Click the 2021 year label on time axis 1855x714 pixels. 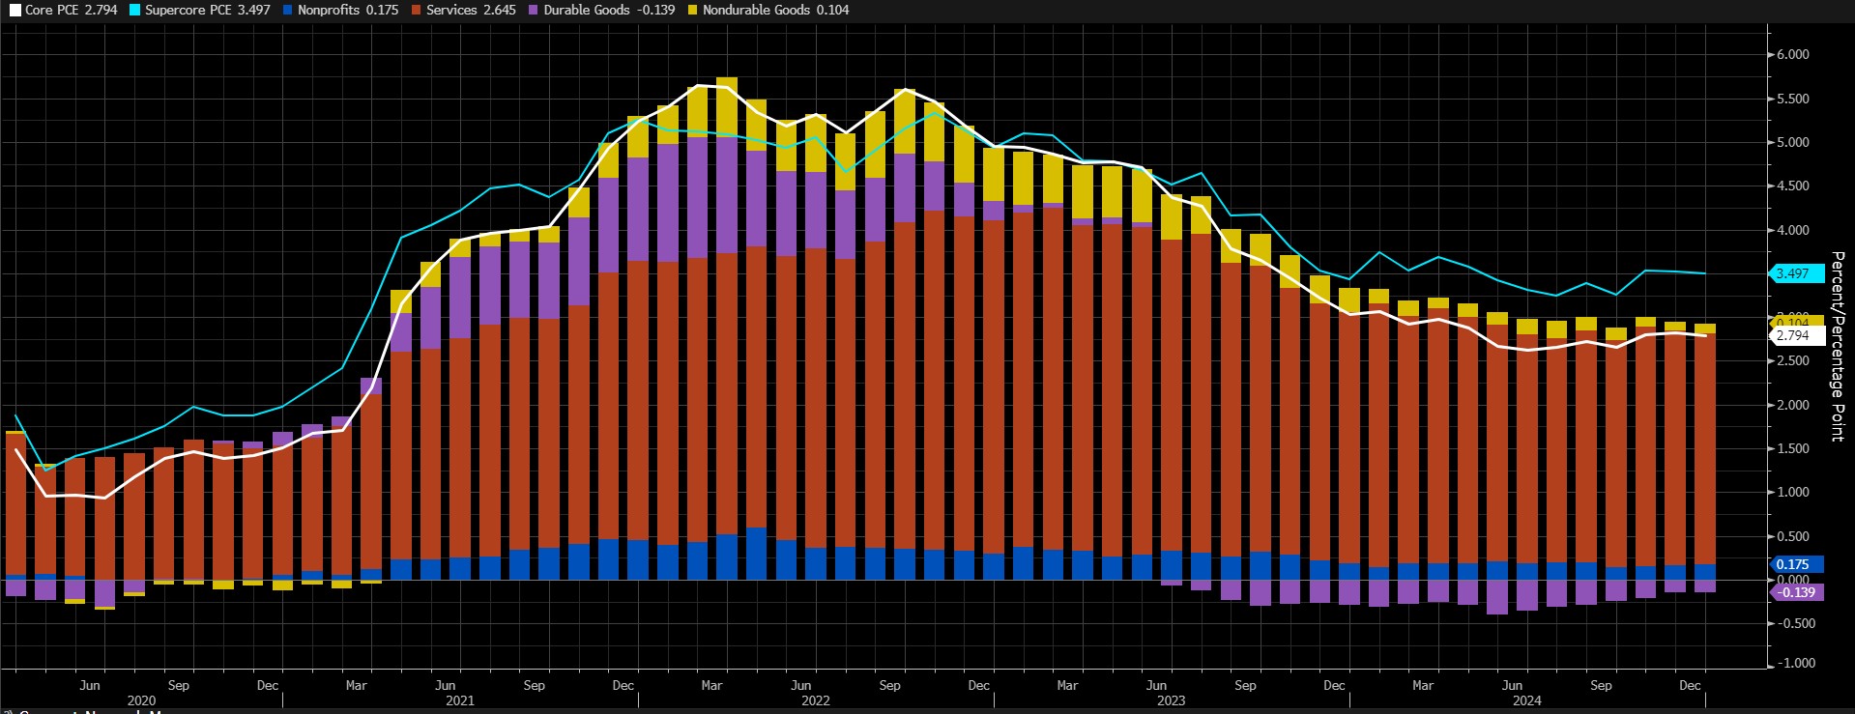coord(460,700)
